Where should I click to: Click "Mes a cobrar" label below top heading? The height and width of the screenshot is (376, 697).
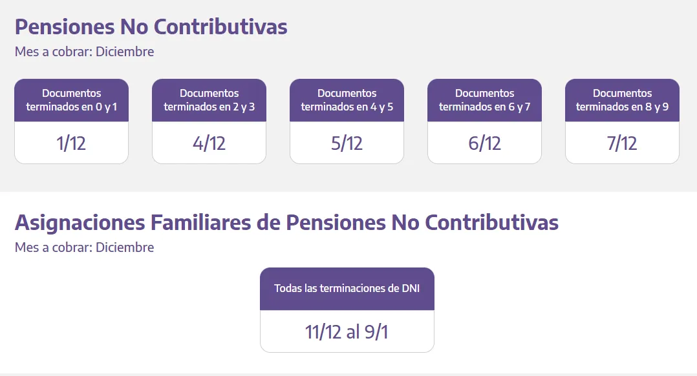point(54,52)
